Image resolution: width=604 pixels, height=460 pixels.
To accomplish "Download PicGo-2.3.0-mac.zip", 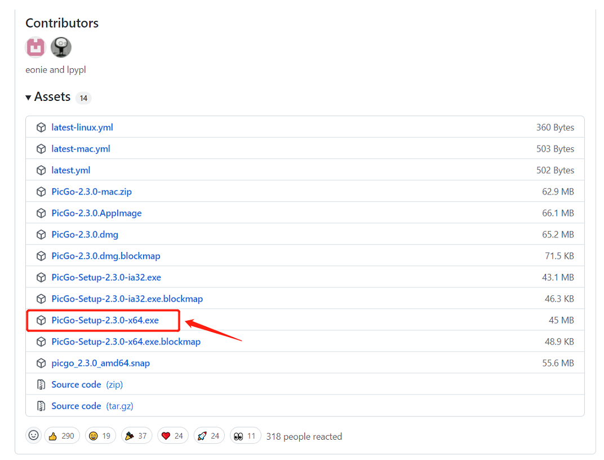I will (92, 192).
